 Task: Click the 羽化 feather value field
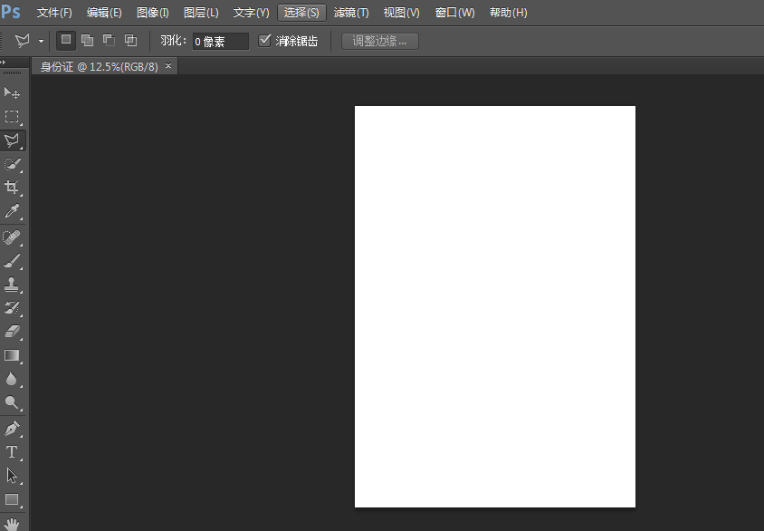[221, 42]
